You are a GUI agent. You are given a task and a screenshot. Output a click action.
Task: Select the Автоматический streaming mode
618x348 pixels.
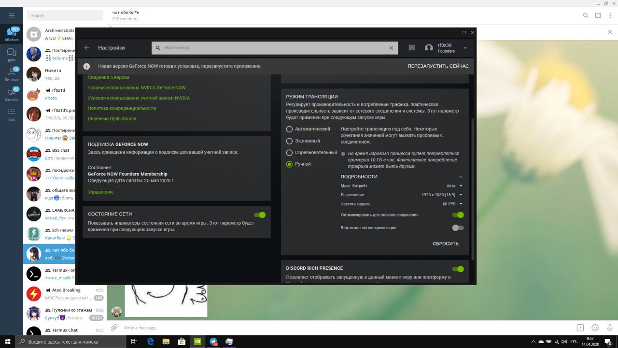(x=289, y=129)
